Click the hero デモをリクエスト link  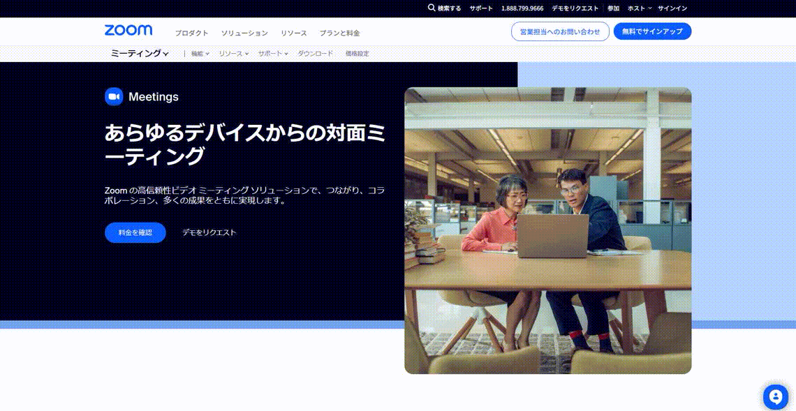pos(209,232)
